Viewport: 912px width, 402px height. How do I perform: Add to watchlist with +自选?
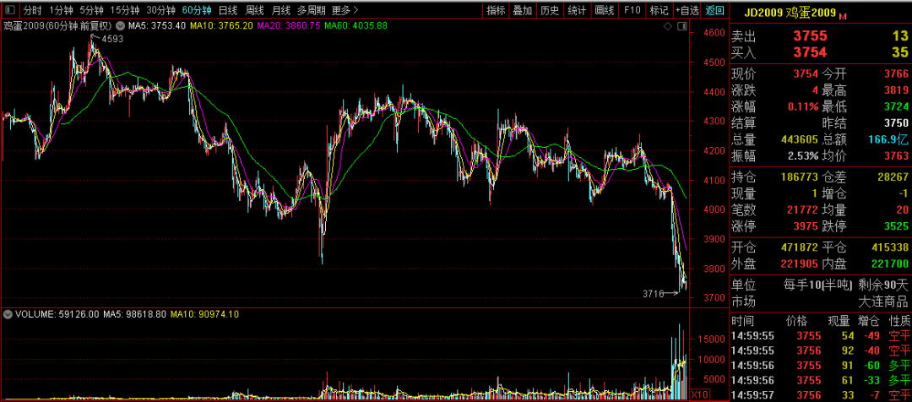click(687, 10)
